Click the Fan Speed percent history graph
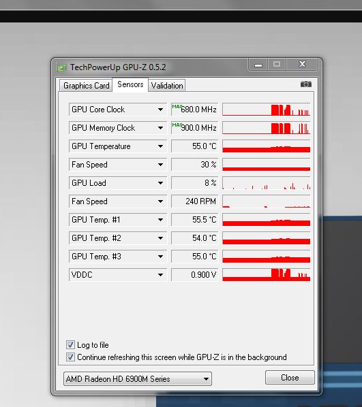Viewport: 362px width, 407px height. pos(267,165)
